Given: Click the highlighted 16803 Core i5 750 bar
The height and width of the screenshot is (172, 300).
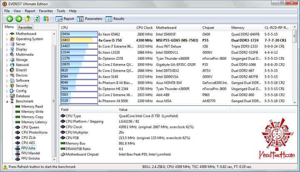Looking at the screenshot, I should (x=79, y=40).
